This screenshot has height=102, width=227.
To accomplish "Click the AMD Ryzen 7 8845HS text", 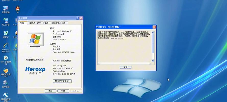I will pyautogui.click(x=63, y=68).
